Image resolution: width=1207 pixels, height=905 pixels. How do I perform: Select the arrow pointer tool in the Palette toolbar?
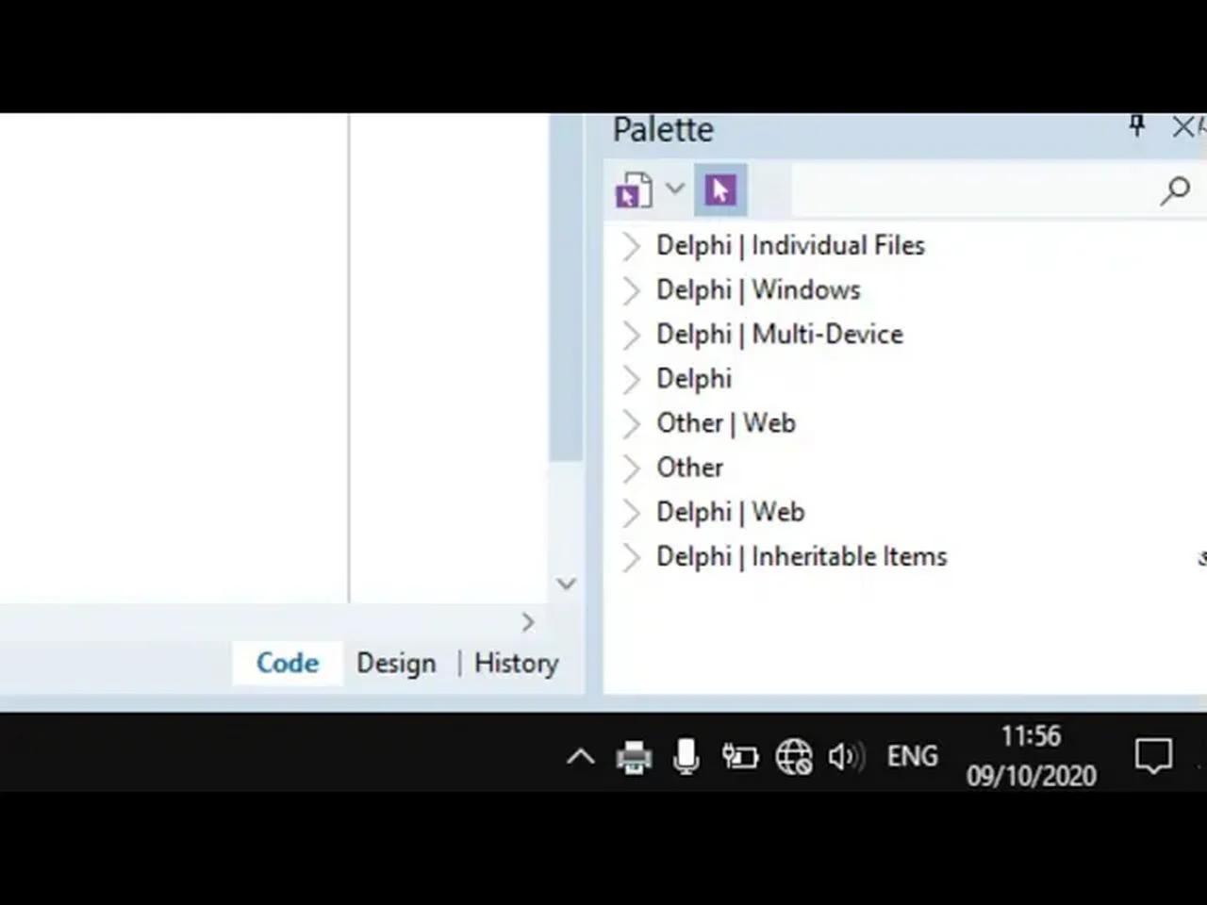719,189
